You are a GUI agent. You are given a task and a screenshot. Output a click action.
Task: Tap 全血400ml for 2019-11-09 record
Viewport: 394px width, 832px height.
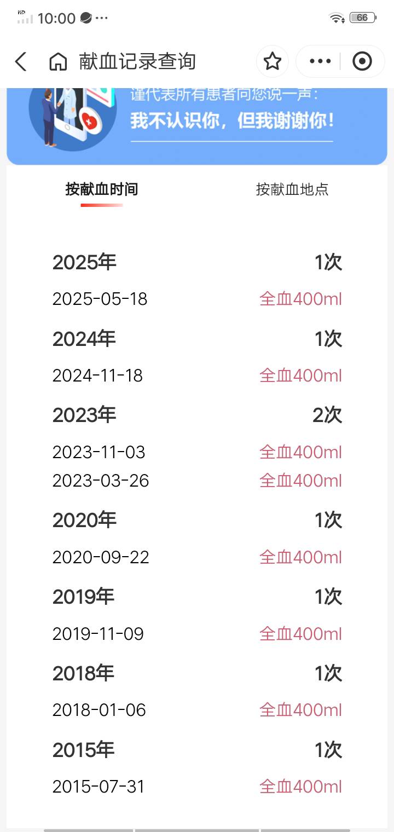click(300, 634)
